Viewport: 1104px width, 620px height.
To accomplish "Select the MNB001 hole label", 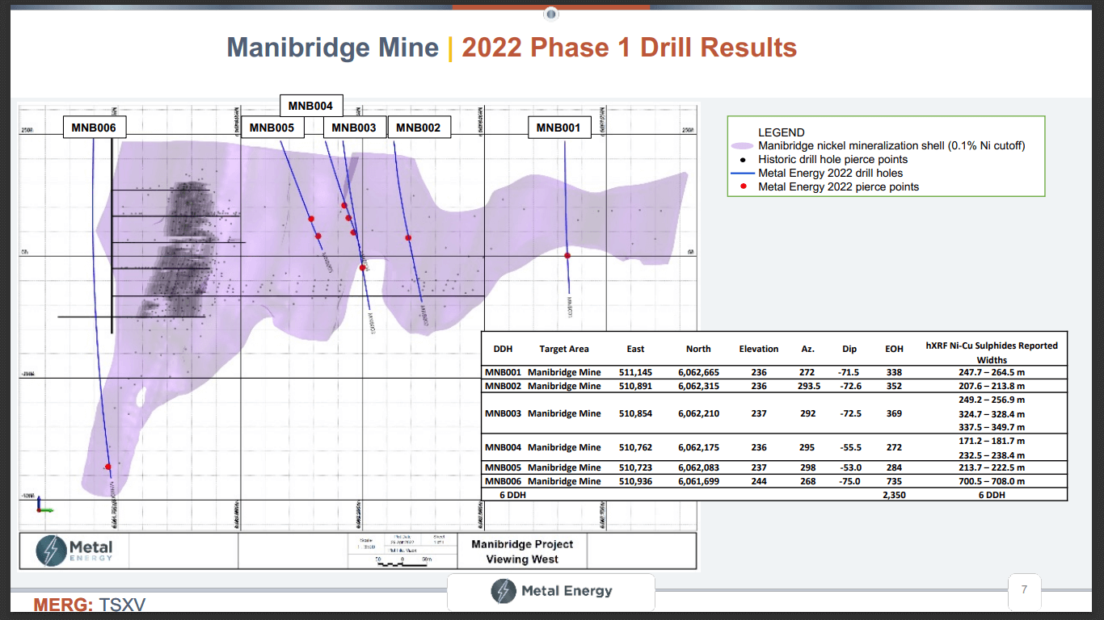I will (x=559, y=128).
